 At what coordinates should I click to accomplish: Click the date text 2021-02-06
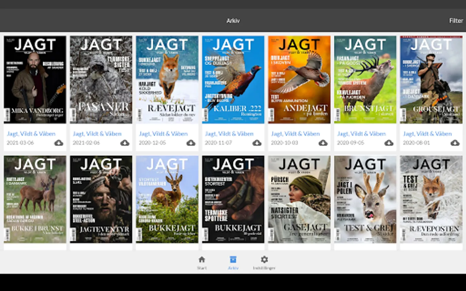[86, 143]
